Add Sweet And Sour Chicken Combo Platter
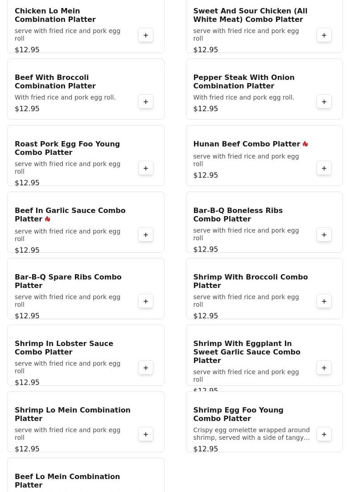The image size is (350, 492). click(x=324, y=35)
